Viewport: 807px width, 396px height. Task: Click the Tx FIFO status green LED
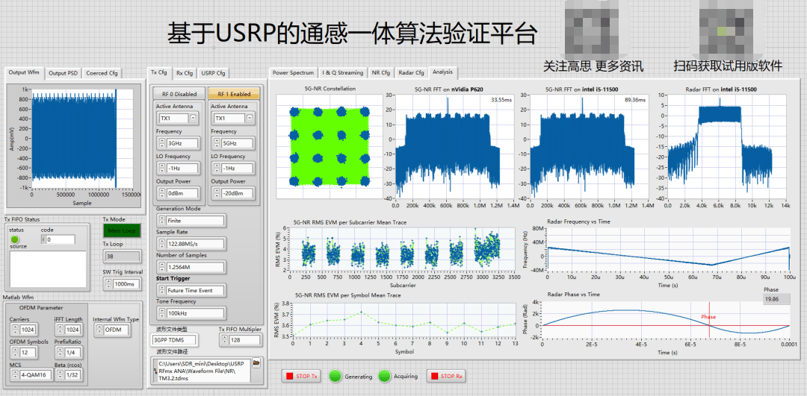pos(15,239)
